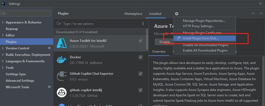Uncheck the Azure Toolkit for IntelliJ checkbox
Viewport: 265px width, 106px height.
tap(141, 41)
